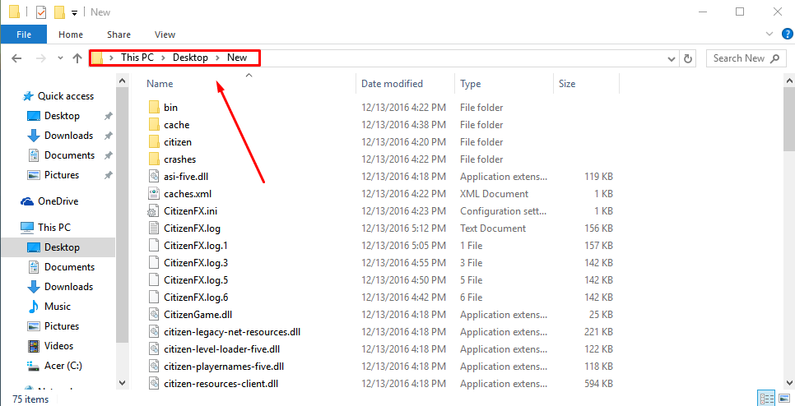Open pinned Pictures under Quick access

pos(53,175)
